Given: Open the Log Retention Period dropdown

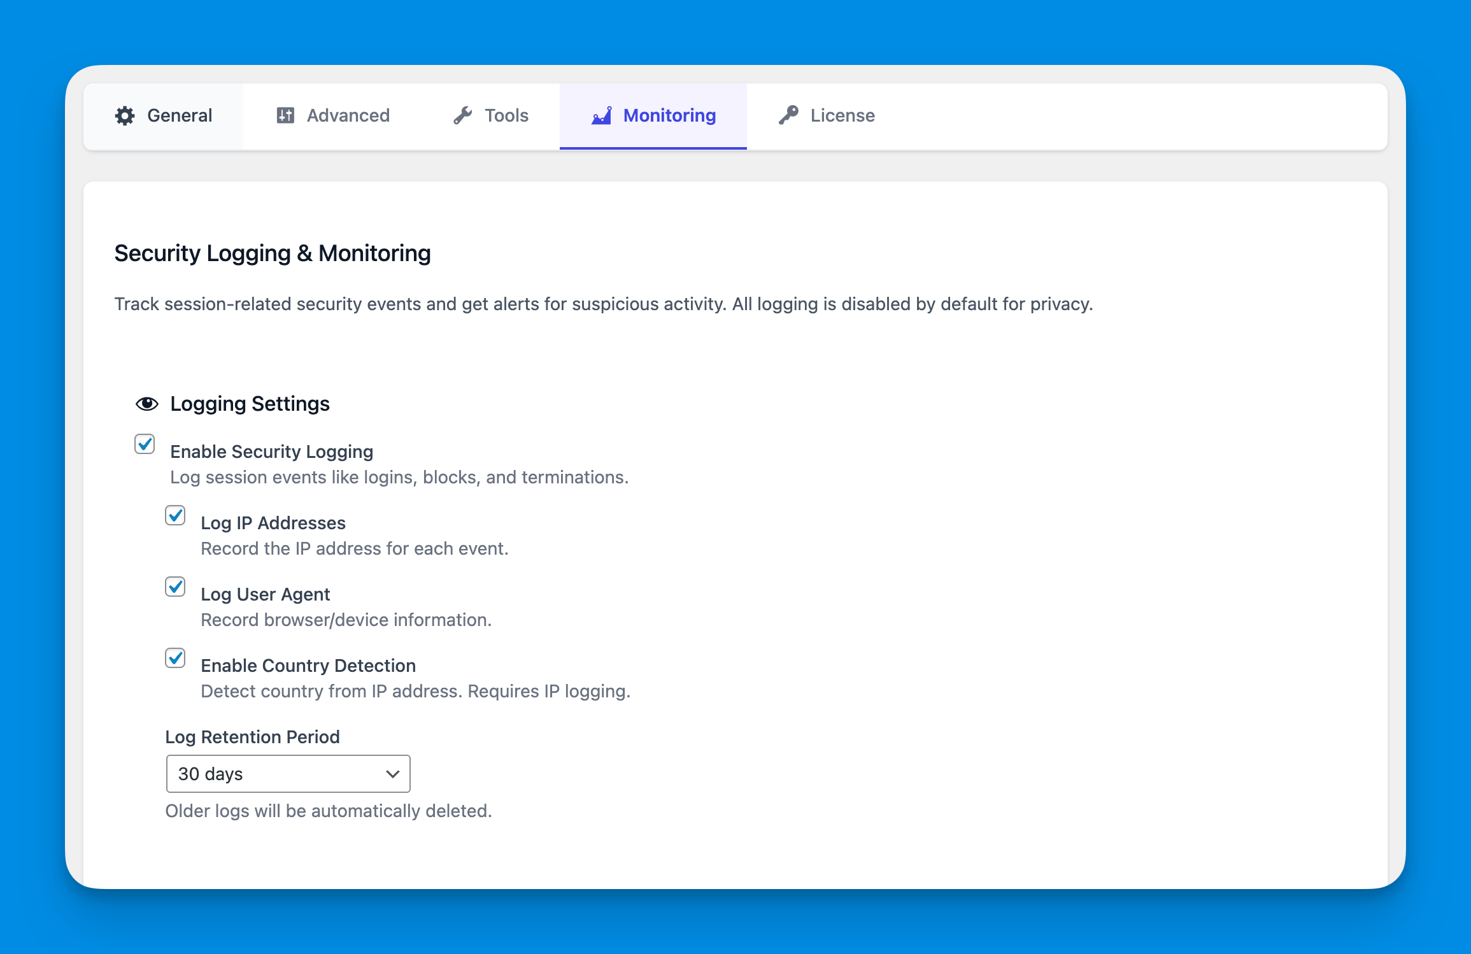Looking at the screenshot, I should point(288,774).
